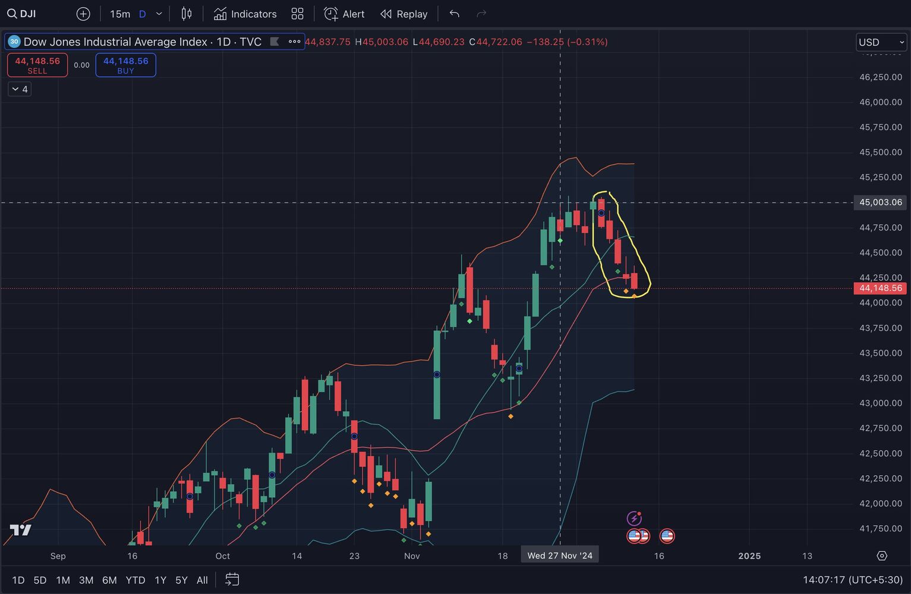This screenshot has height=594, width=911.
Task: Click the 23 label on time axis
Action: point(354,556)
